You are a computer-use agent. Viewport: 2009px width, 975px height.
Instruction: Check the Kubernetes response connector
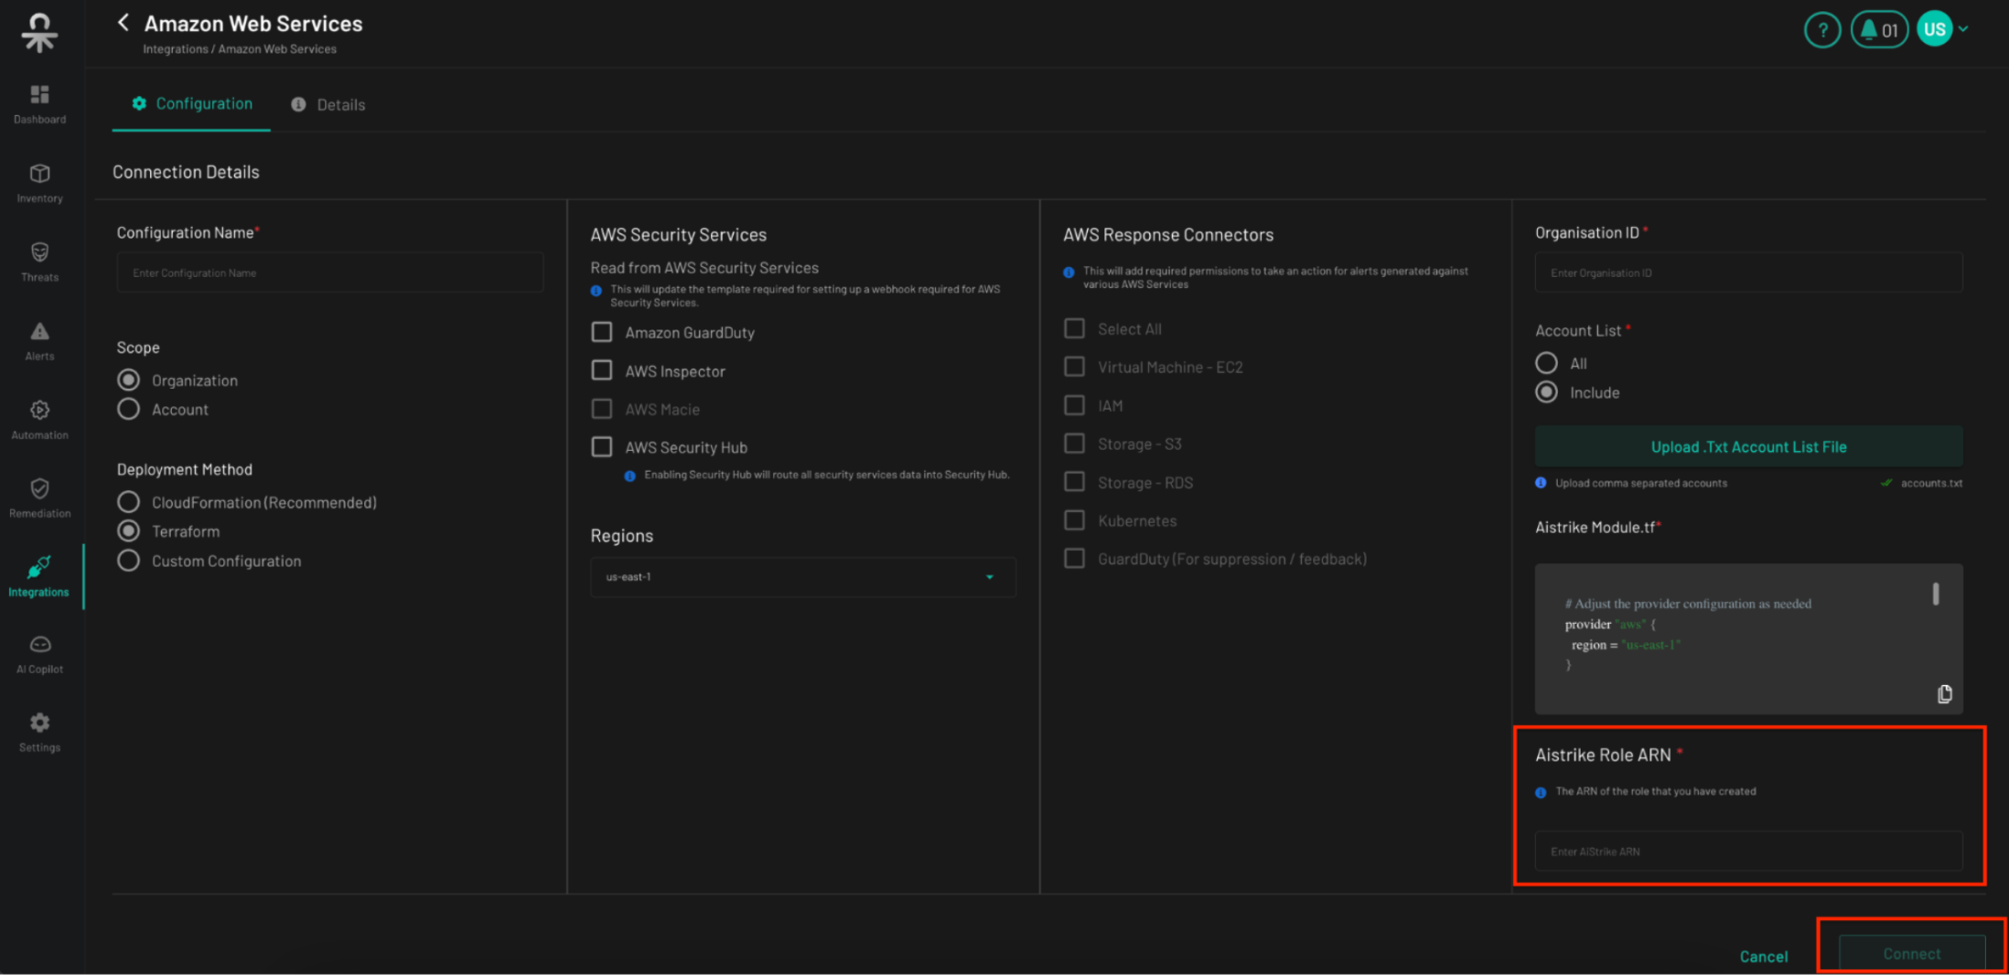pos(1074,520)
